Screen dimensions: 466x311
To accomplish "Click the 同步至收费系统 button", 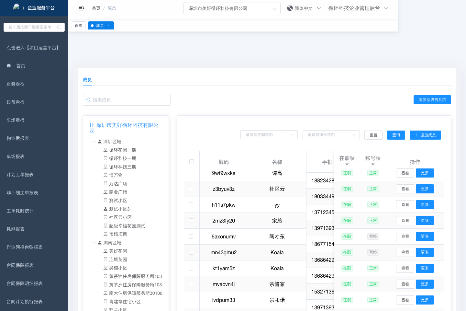I will (x=432, y=100).
